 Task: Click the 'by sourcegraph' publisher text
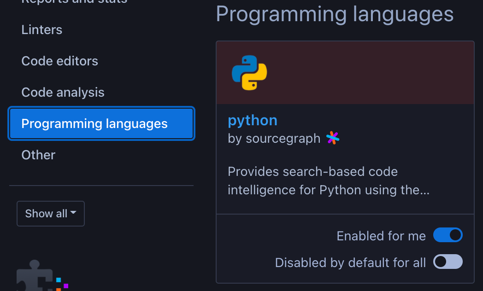pos(274,139)
